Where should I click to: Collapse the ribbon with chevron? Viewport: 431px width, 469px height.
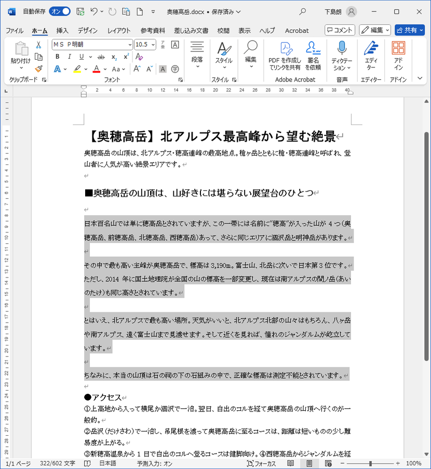pos(420,78)
